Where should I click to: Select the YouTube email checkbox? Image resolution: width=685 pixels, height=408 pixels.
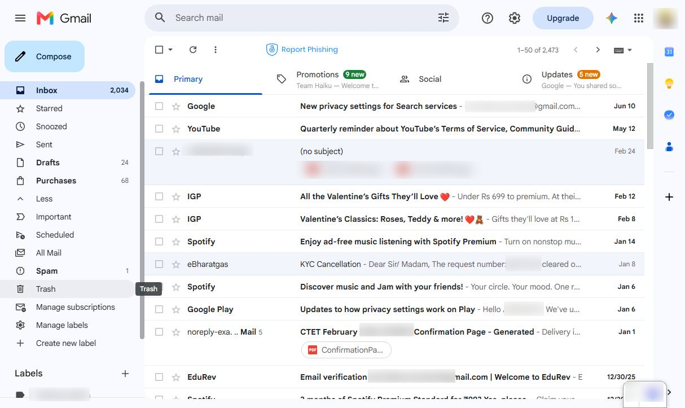159,129
